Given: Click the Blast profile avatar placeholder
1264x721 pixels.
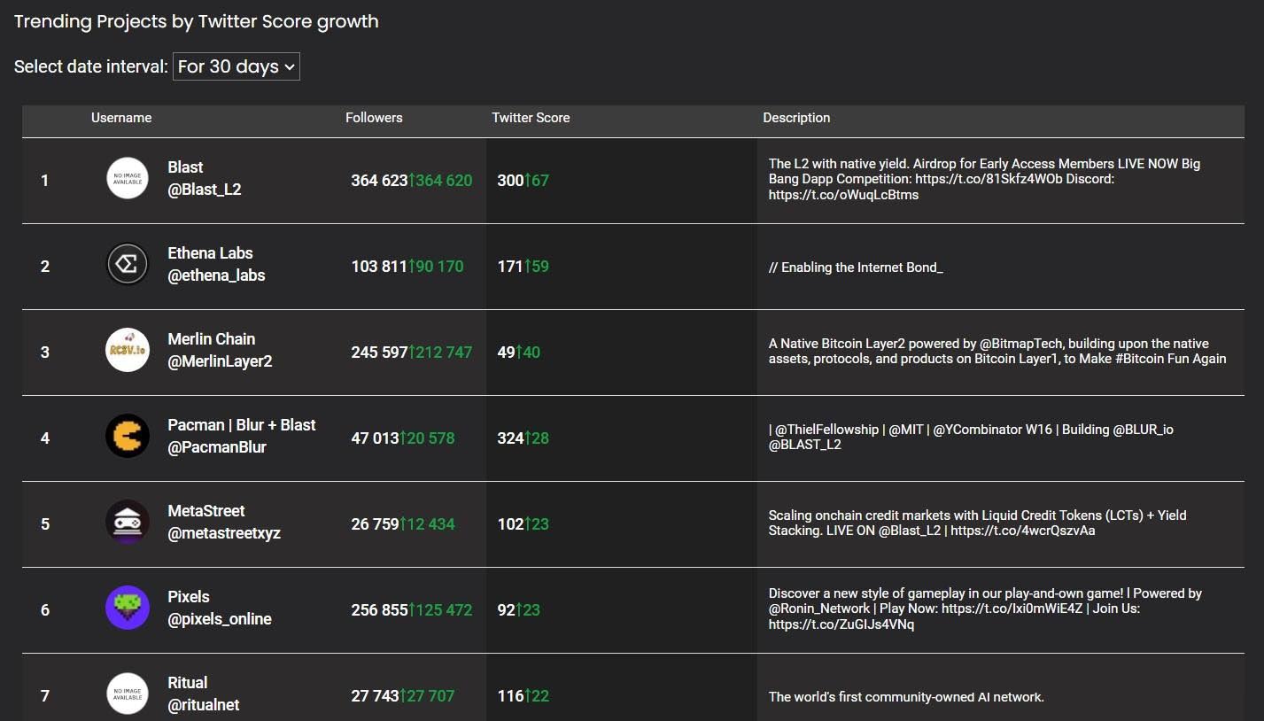Looking at the screenshot, I should [128, 179].
